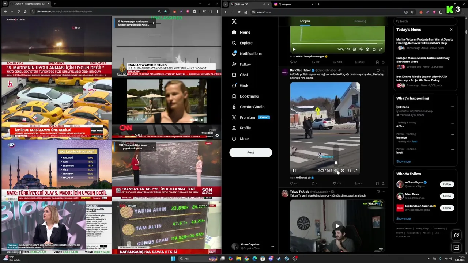Click the X Search field
The width and height of the screenshot is (468, 263).
(x=426, y=21)
